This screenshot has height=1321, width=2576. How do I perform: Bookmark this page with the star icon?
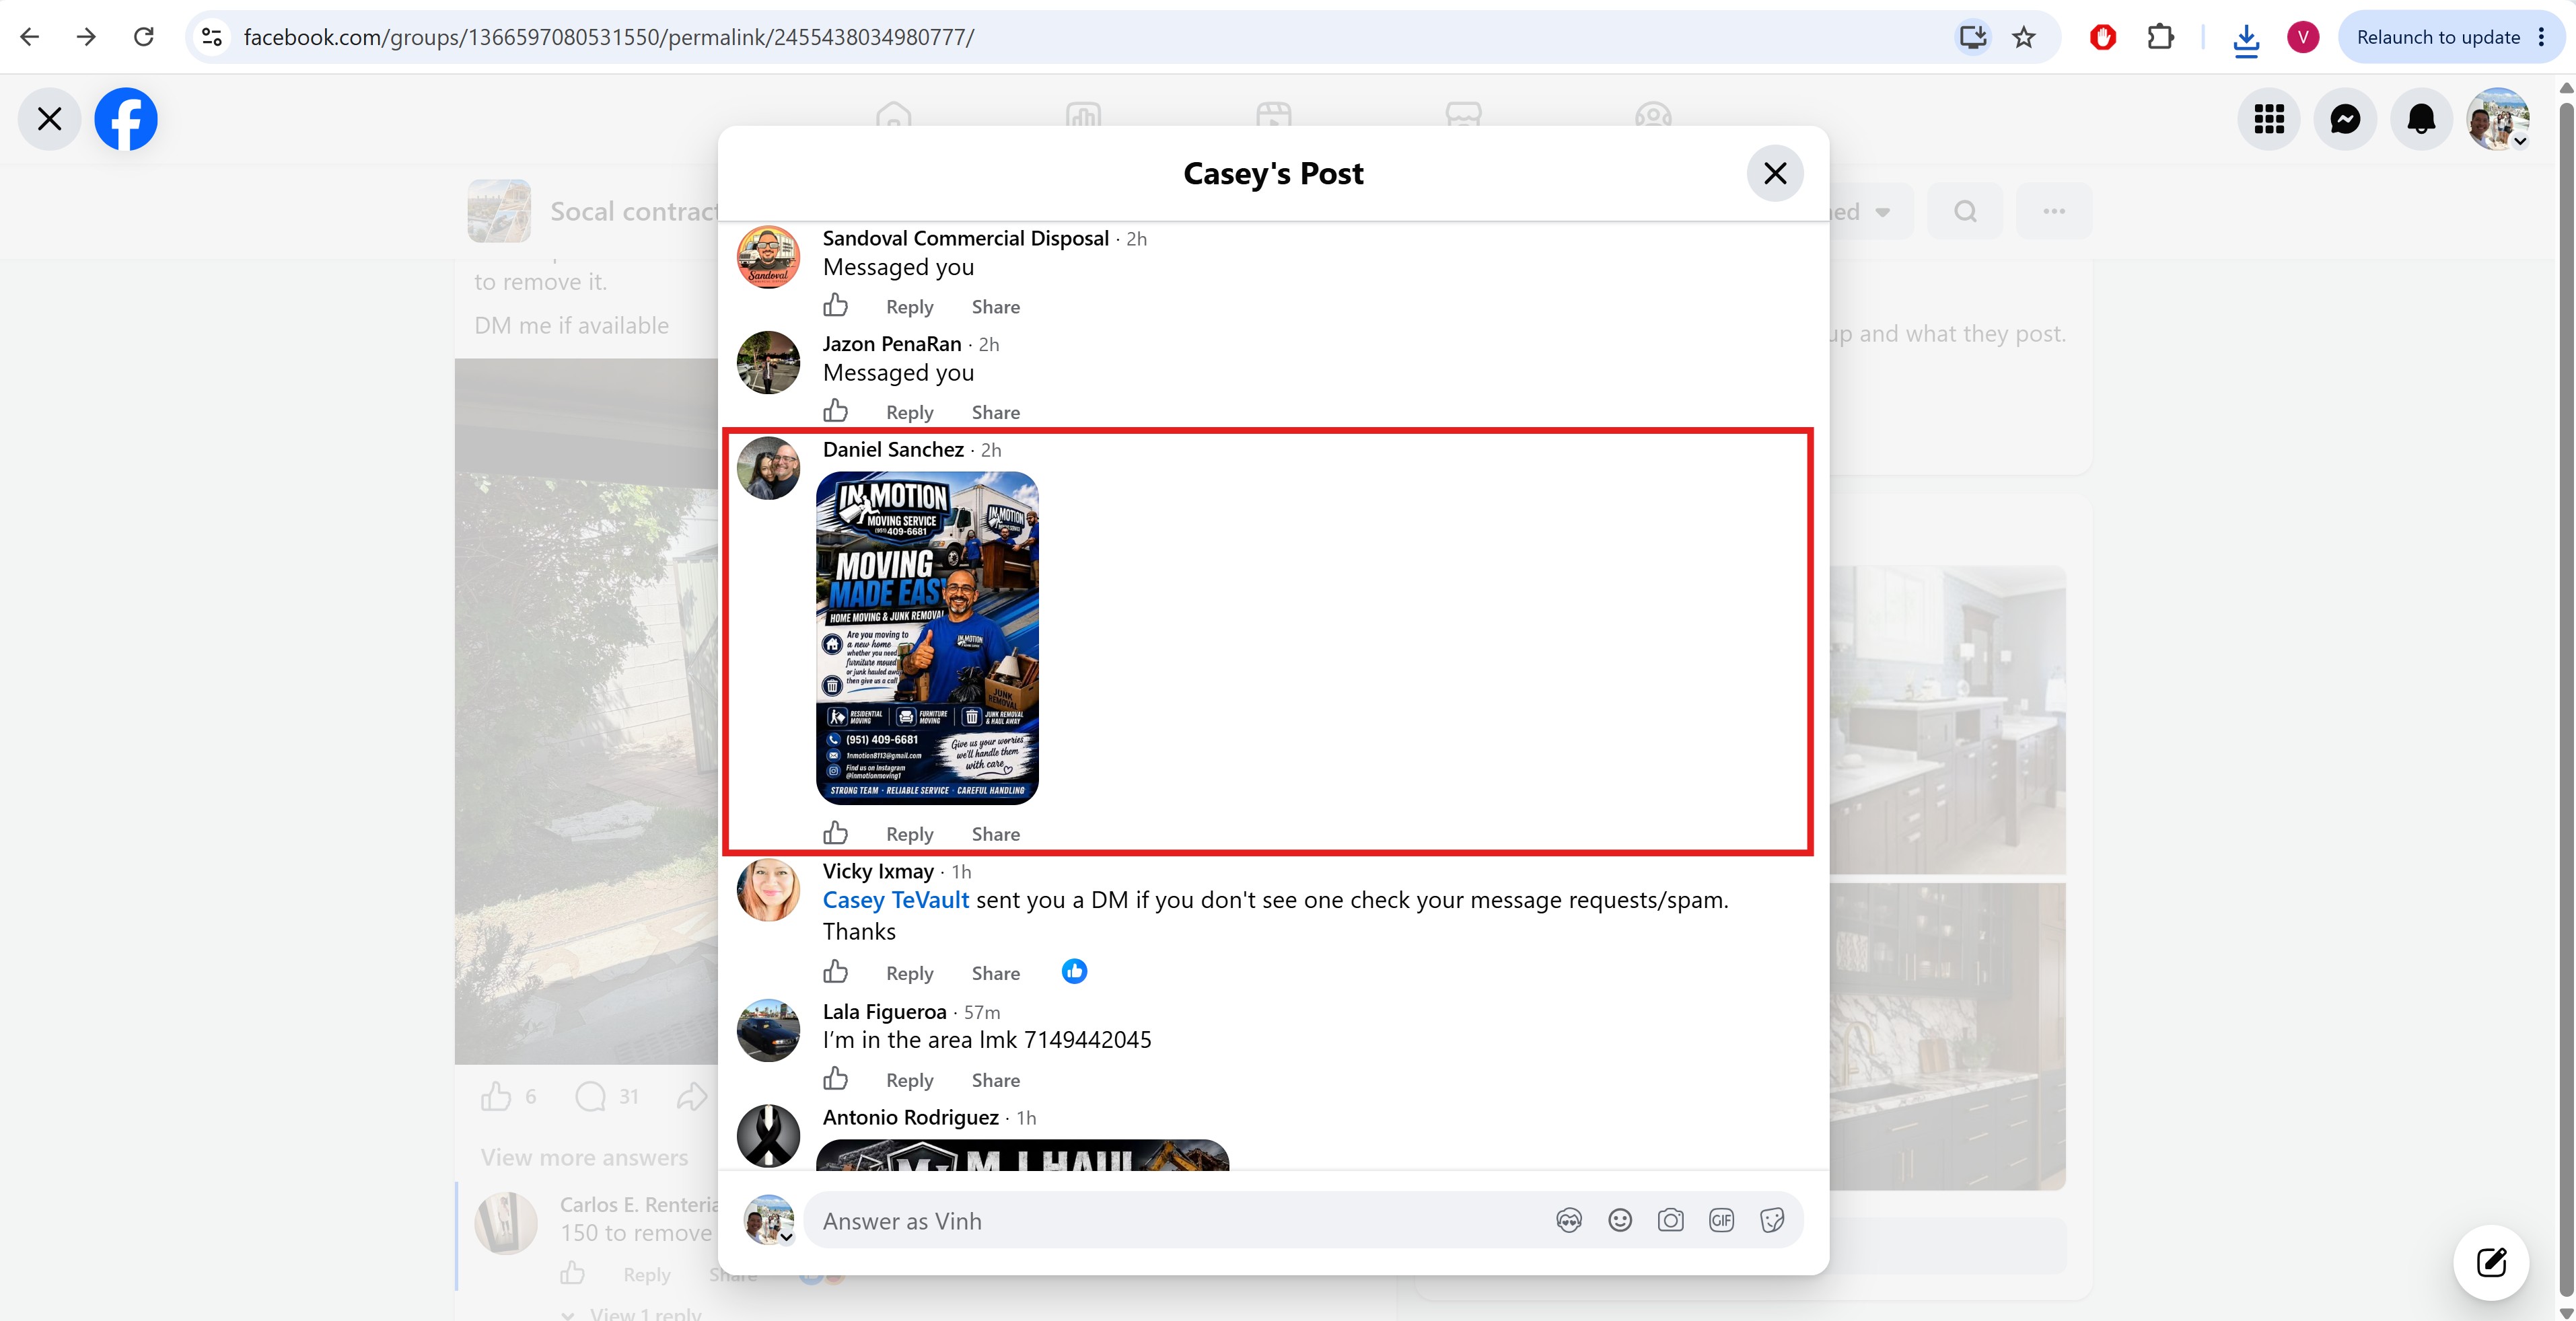click(x=2024, y=37)
